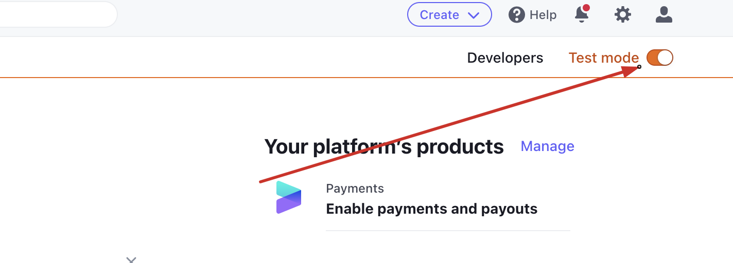Expand the Create chevron arrow
The image size is (733, 263).
tap(474, 15)
